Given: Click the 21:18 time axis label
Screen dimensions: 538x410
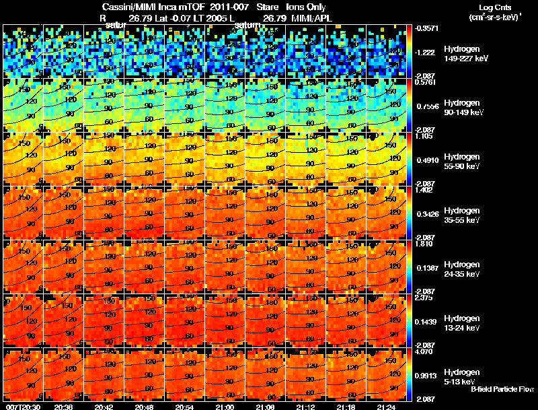Looking at the screenshot, I should point(346,407).
